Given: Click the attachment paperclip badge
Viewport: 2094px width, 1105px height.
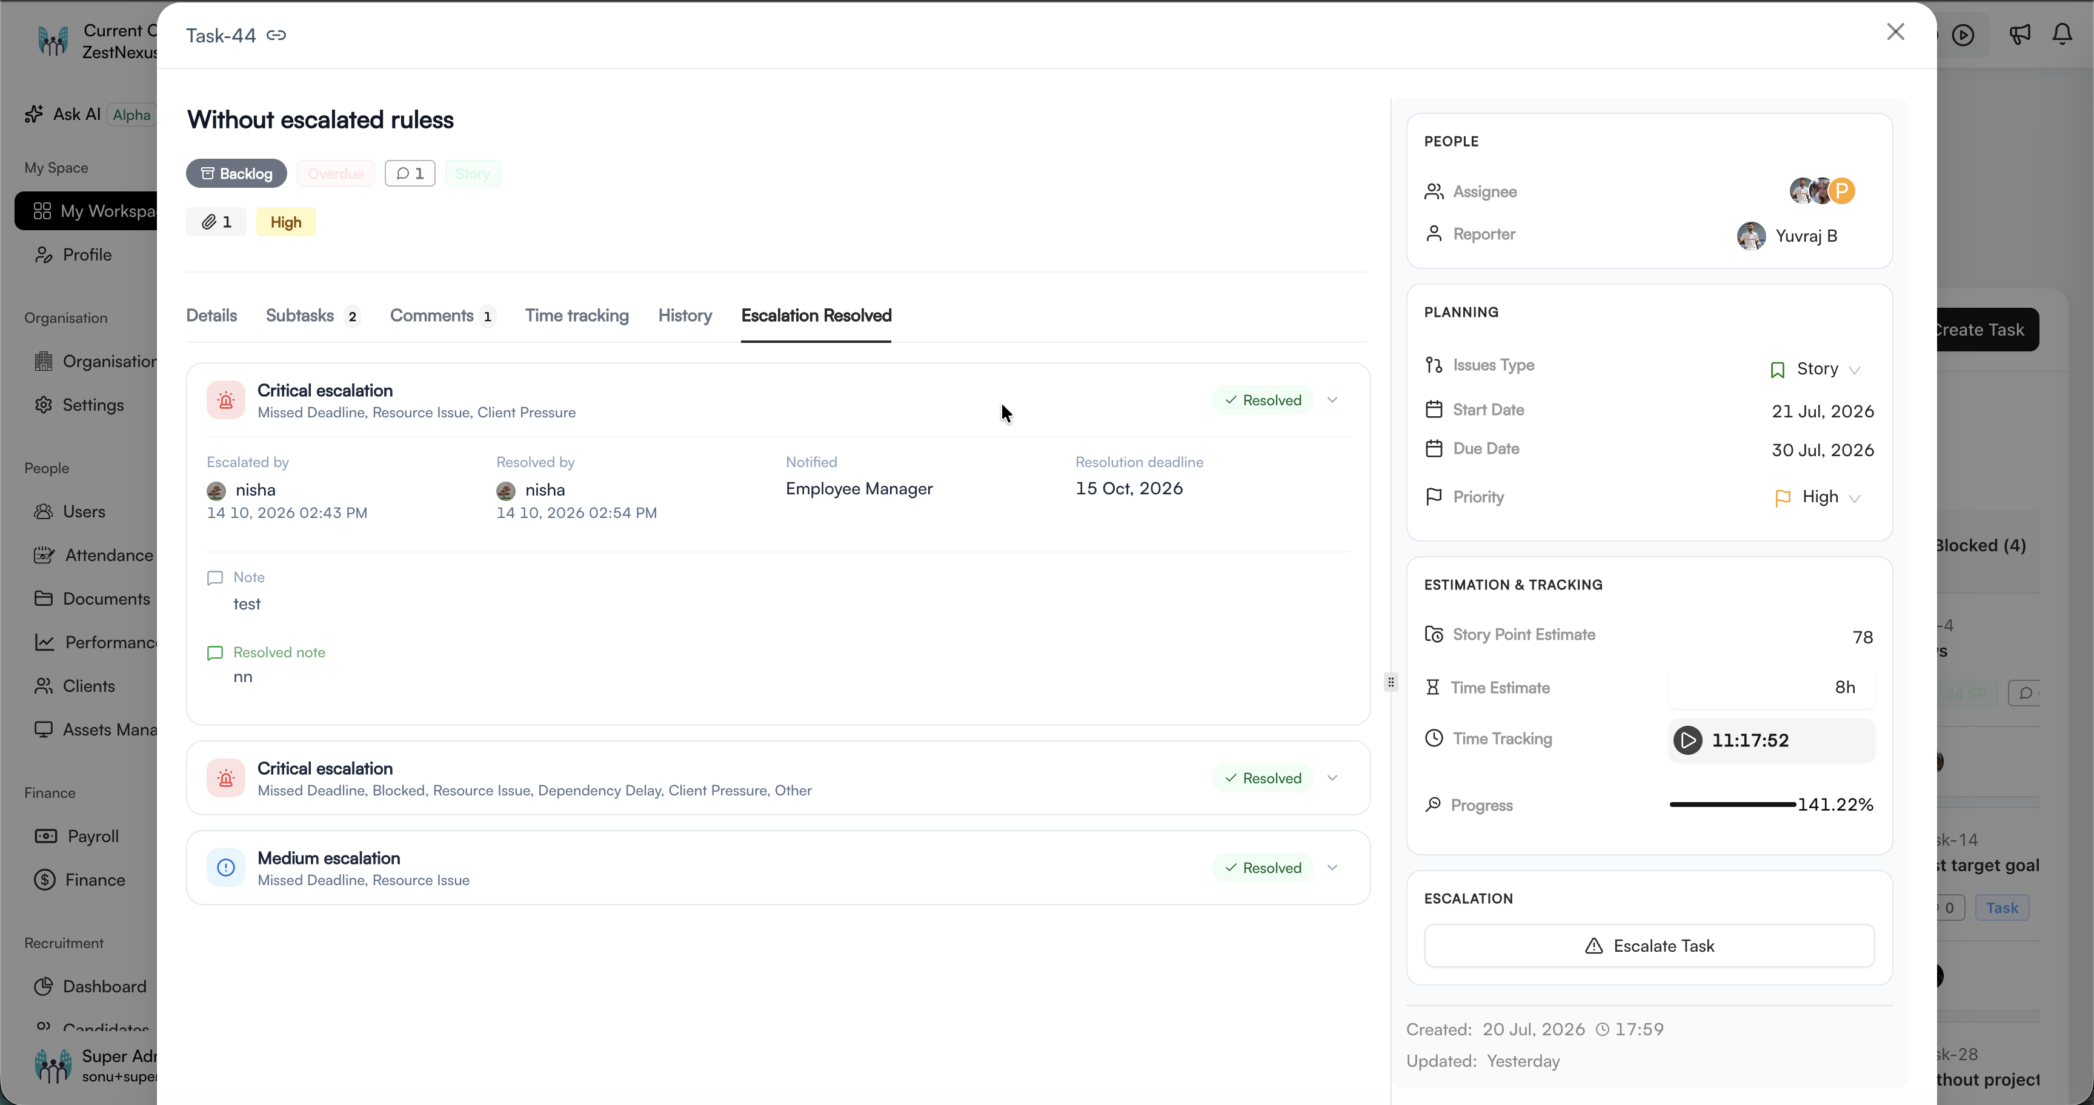Looking at the screenshot, I should coord(216,222).
